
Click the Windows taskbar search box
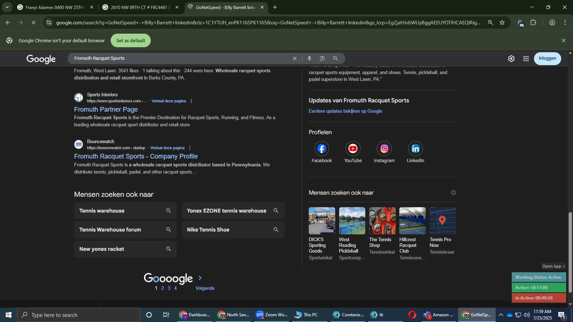pyautogui.click(x=79, y=315)
